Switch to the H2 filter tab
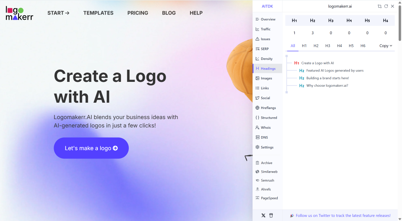 coord(316,46)
